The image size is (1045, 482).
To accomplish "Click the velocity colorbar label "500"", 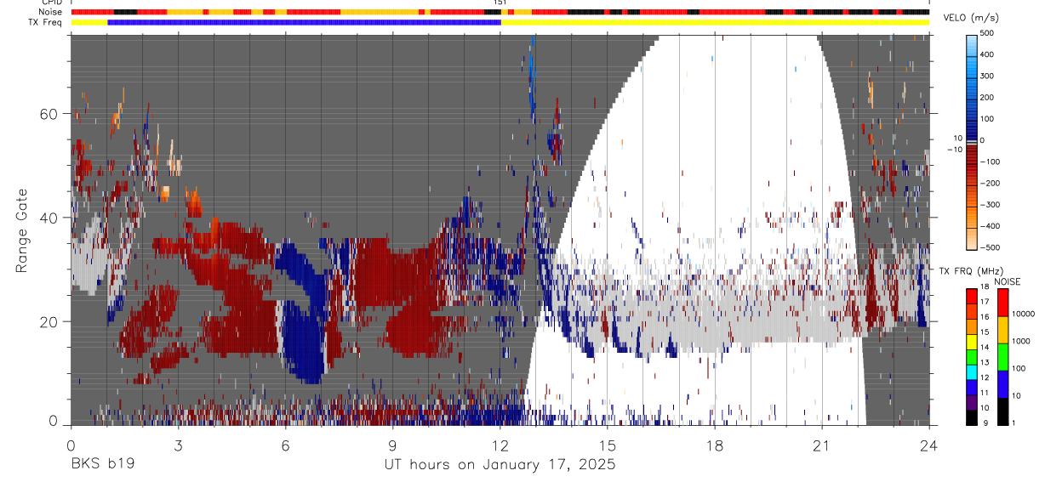I will tap(986, 34).
